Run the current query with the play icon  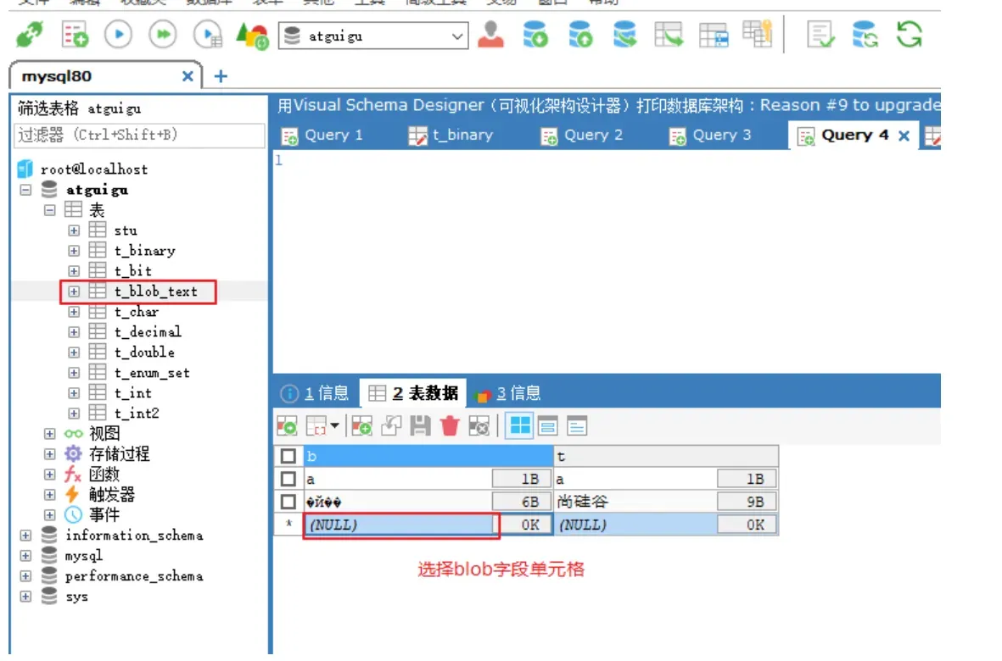pos(118,35)
